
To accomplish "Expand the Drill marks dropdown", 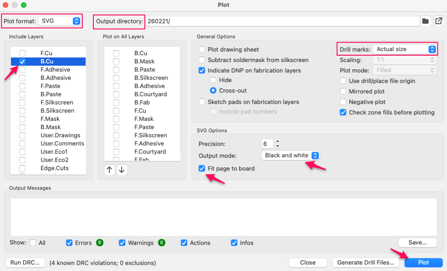I will tap(405, 49).
